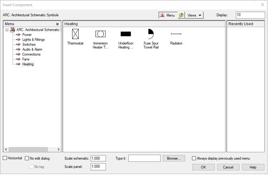Open the Fans category in tree

[26, 59]
